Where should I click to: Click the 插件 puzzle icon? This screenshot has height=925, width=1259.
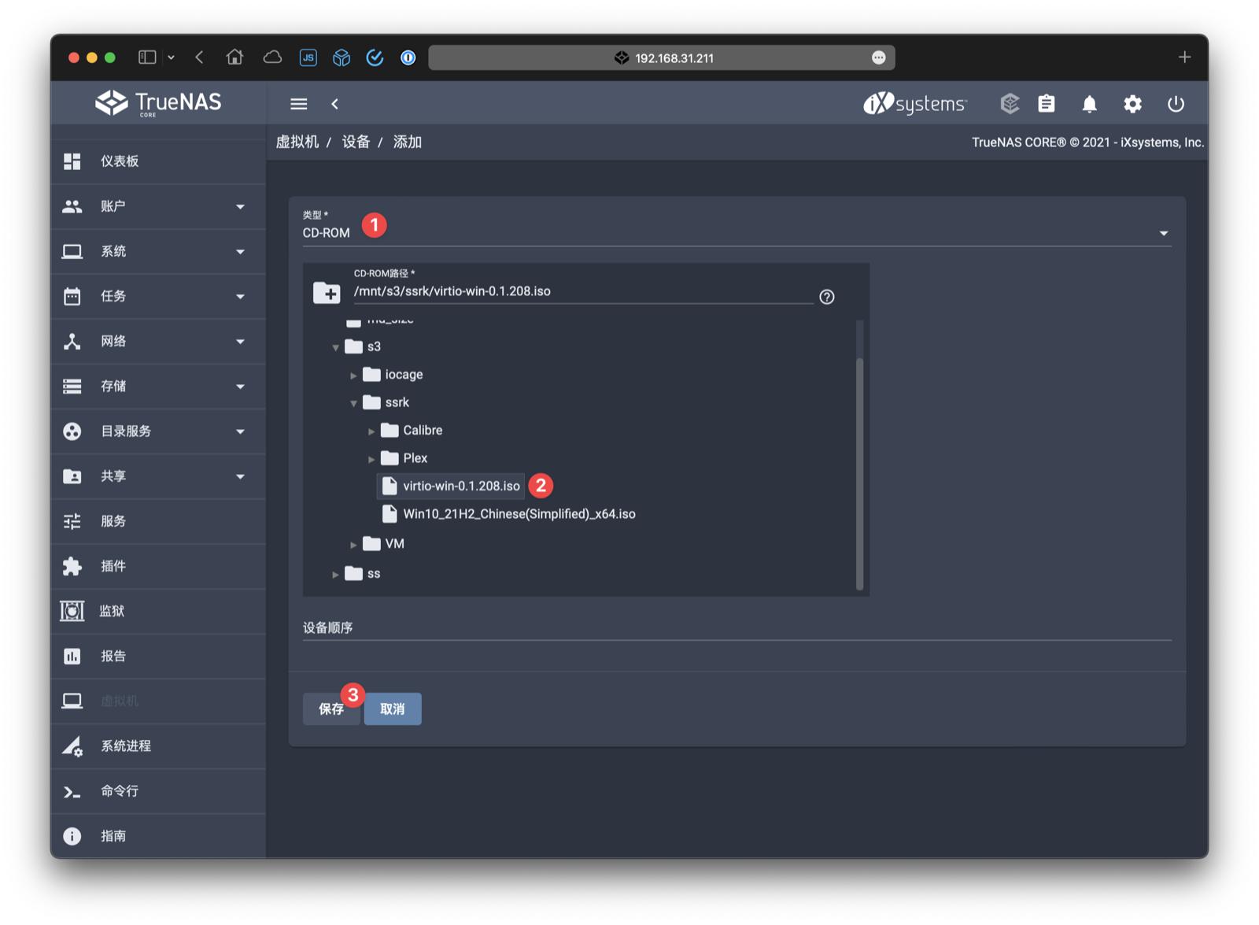(72, 566)
